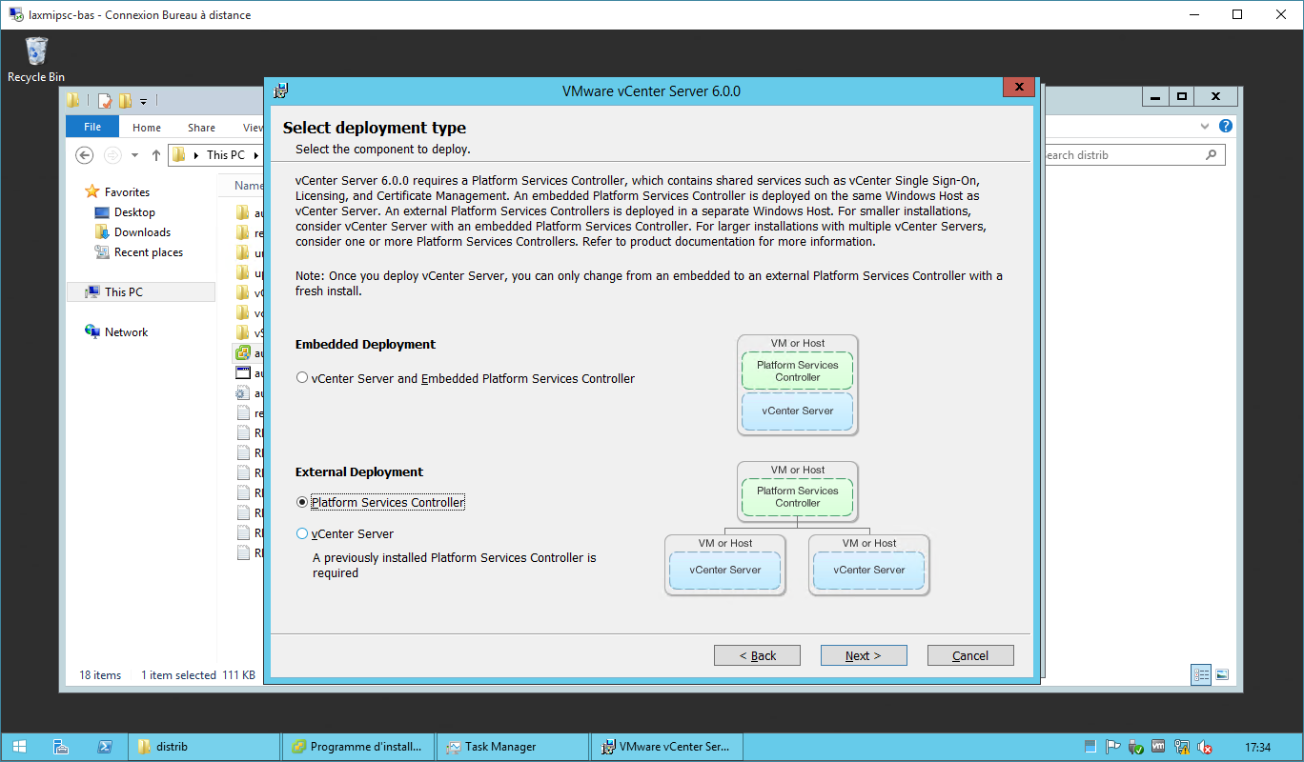Select Downloads in the Favorites tree
1304x762 pixels.
coord(142,232)
